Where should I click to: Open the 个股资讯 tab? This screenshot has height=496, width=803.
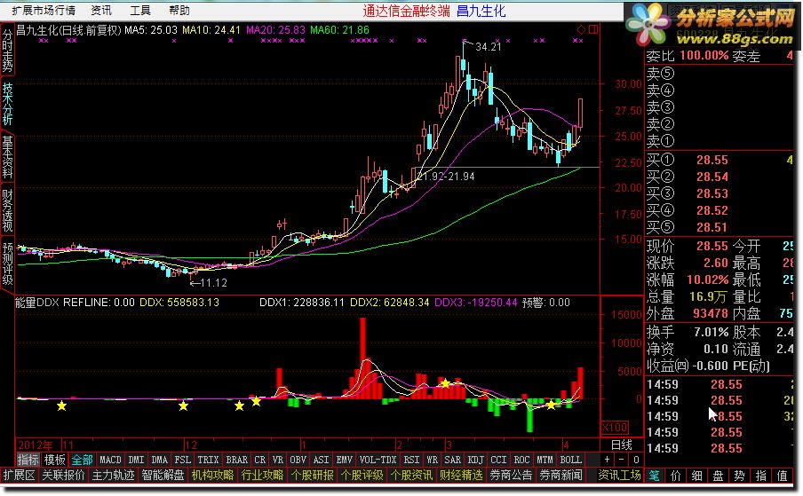(411, 476)
